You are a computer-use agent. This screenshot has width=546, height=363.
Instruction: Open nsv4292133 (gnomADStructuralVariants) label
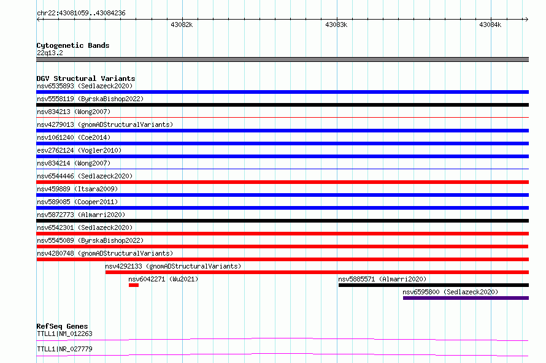pyautogui.click(x=173, y=266)
